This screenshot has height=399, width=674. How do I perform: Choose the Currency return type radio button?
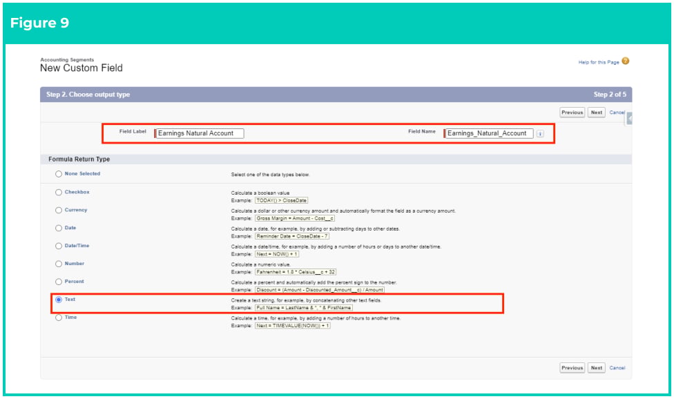59,210
